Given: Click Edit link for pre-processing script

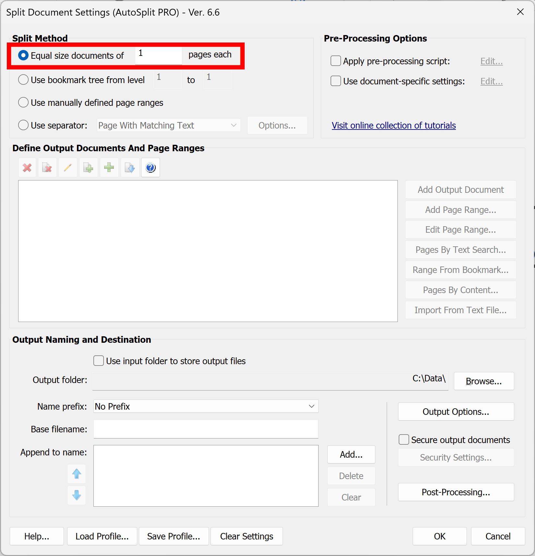Looking at the screenshot, I should (492, 61).
